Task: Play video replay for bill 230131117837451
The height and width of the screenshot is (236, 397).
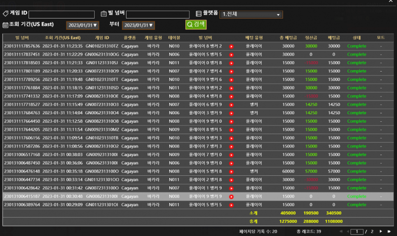Action: point(231,55)
